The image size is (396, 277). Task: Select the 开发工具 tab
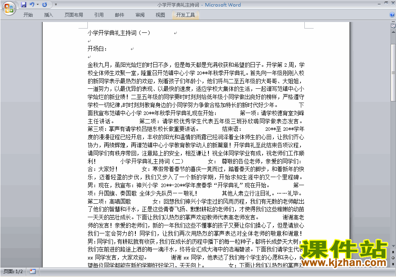coord(186,15)
